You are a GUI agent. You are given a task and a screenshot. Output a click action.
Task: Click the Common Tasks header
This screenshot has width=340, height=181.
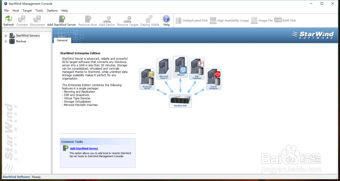coord(72,142)
